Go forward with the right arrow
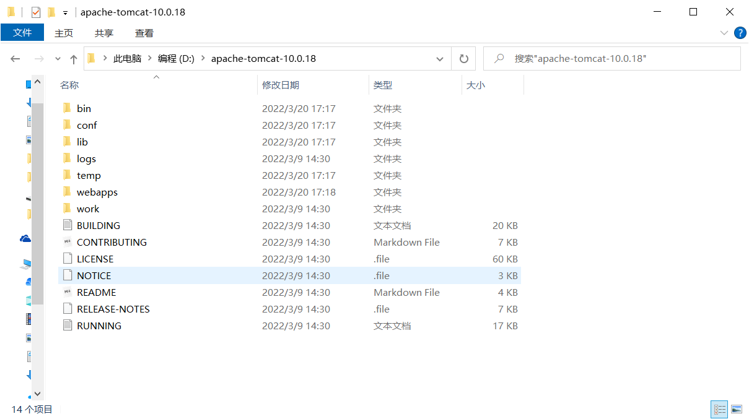749x419 pixels. coord(38,59)
